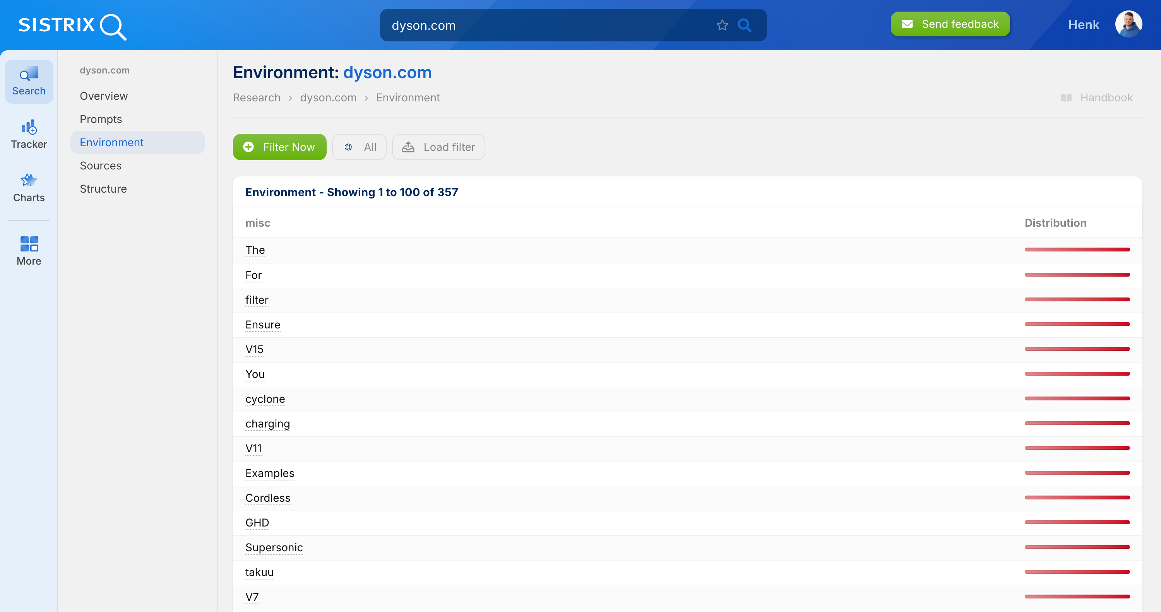Go to Structure in the left menu
Viewport: 1161px width, 612px height.
(x=103, y=189)
